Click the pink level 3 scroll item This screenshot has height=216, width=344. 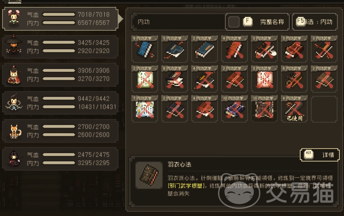(265, 79)
